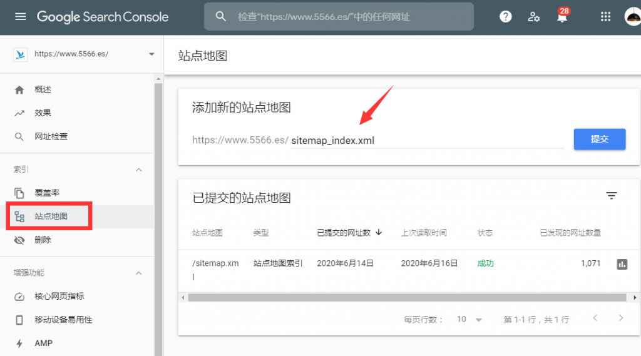The image size is (641, 356).
Task: Open the Google apps grid
Action: pos(605,17)
